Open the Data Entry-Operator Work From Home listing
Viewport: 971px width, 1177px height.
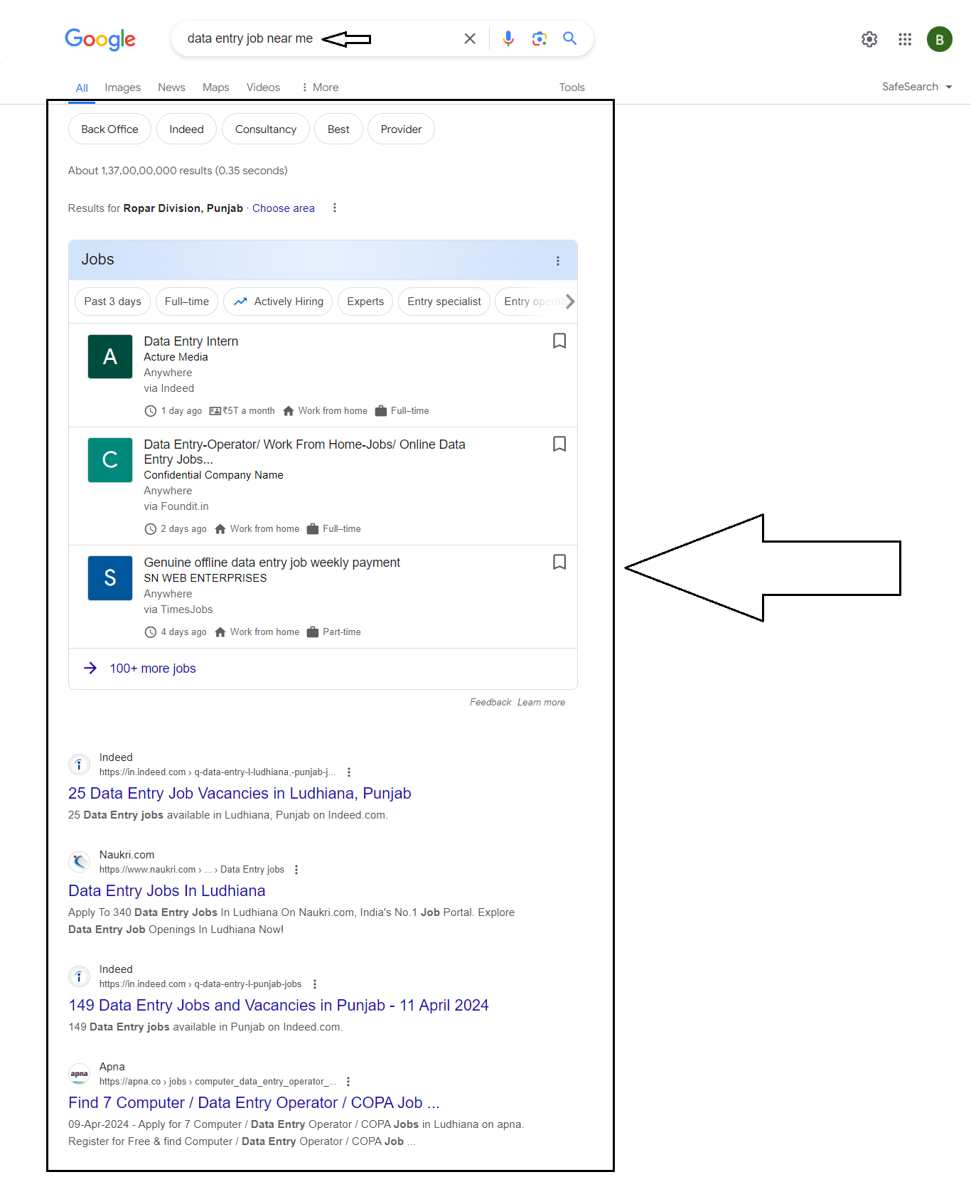304,452
